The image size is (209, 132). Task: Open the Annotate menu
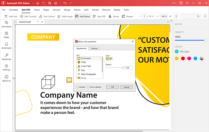pos(13,10)
